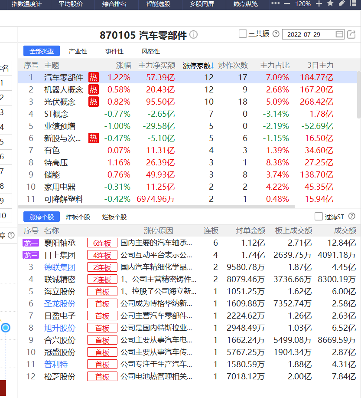Image resolution: width=361 pixels, height=398 pixels.
Task: Select the 光伏概念 theme row
Action: coord(188,102)
